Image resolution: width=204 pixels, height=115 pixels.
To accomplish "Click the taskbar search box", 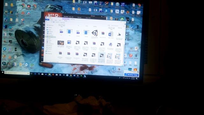I will click(x=17, y=73).
